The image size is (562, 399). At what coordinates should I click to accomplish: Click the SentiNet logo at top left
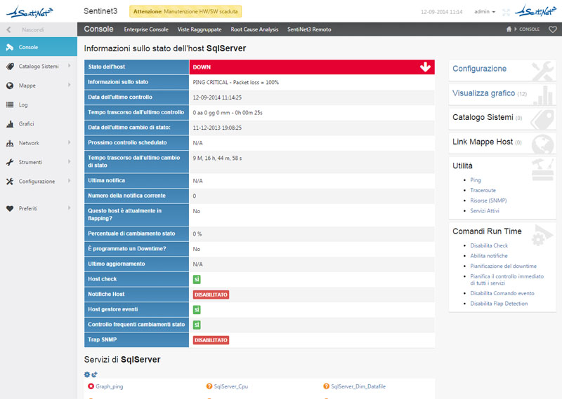point(30,12)
